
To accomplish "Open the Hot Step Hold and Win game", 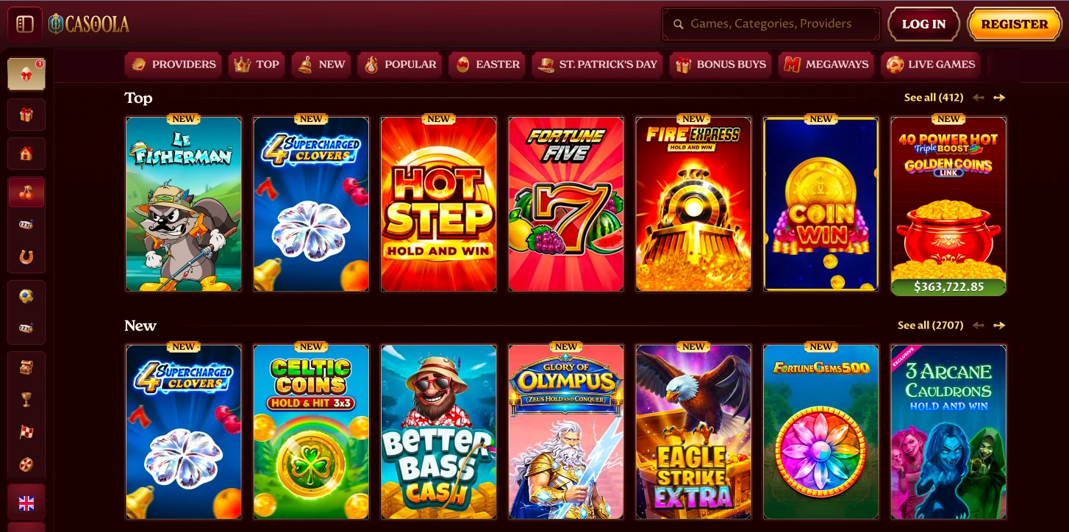I will 438,204.
